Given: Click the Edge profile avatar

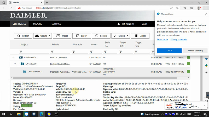Looking at the screenshot, I should [x=199, y=8].
